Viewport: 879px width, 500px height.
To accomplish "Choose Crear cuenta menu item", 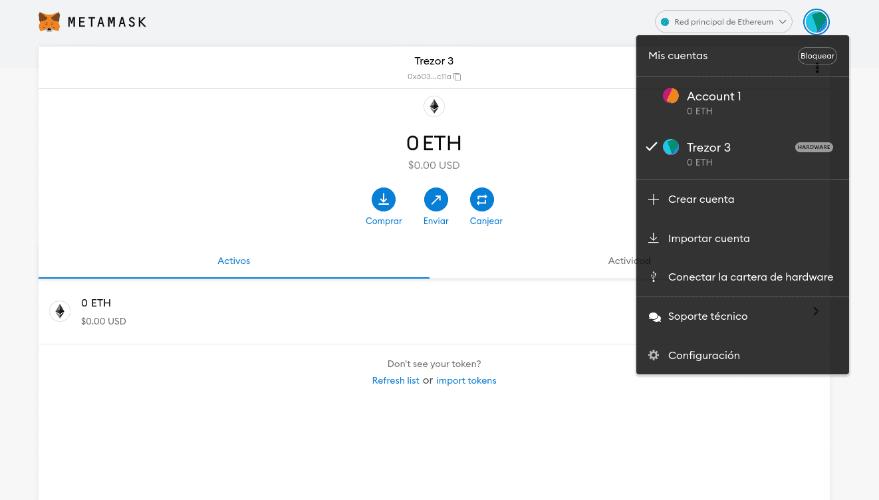I will (x=743, y=199).
